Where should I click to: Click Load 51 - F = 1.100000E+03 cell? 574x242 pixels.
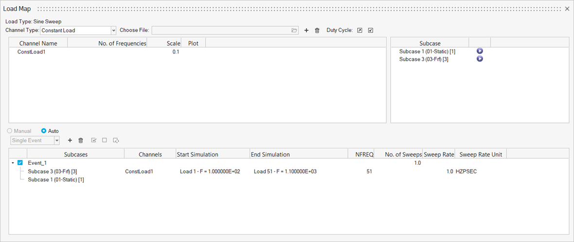(x=285, y=172)
